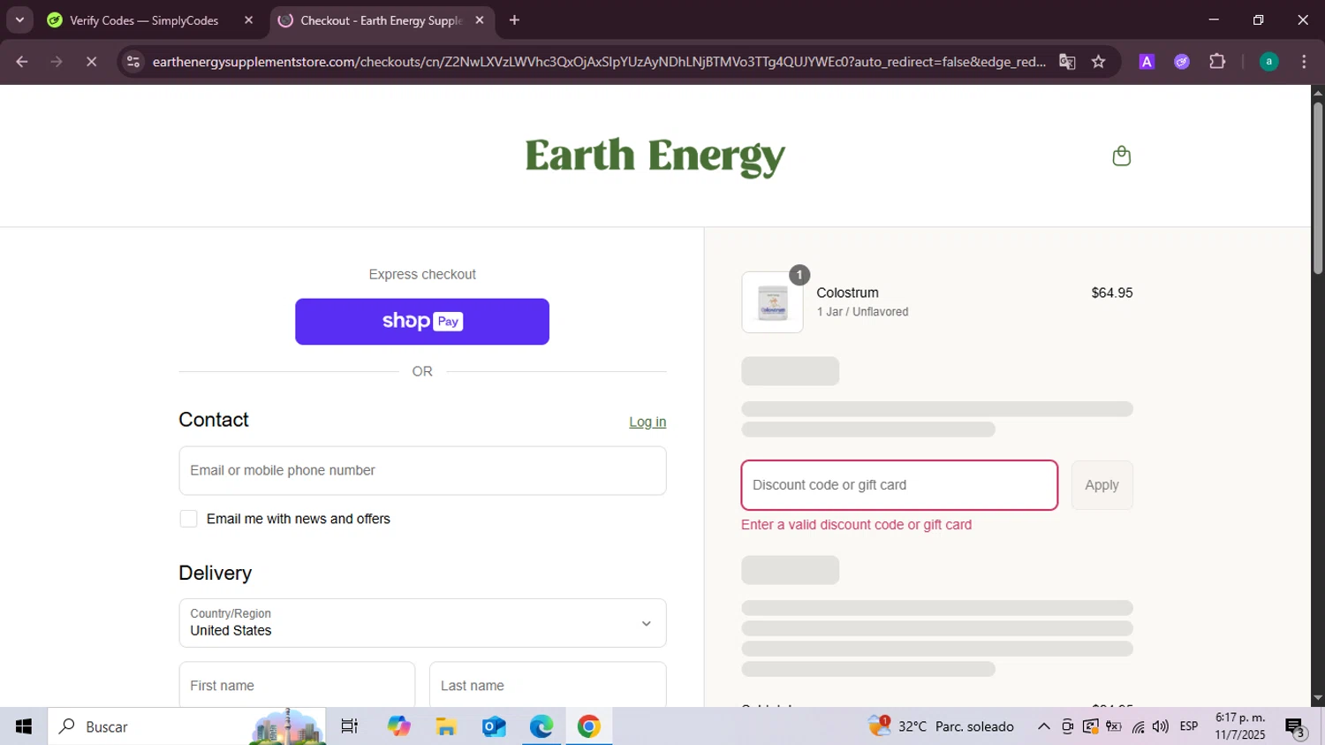Open the round purple extension icon
The height and width of the screenshot is (745, 1325).
(x=1182, y=62)
